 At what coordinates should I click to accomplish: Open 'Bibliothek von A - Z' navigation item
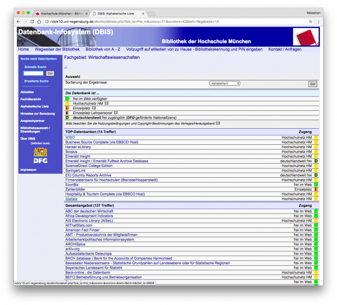click(103, 49)
